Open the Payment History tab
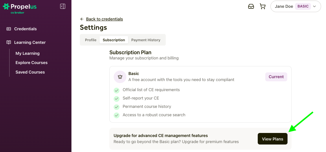The image size is (326, 152). [146, 40]
